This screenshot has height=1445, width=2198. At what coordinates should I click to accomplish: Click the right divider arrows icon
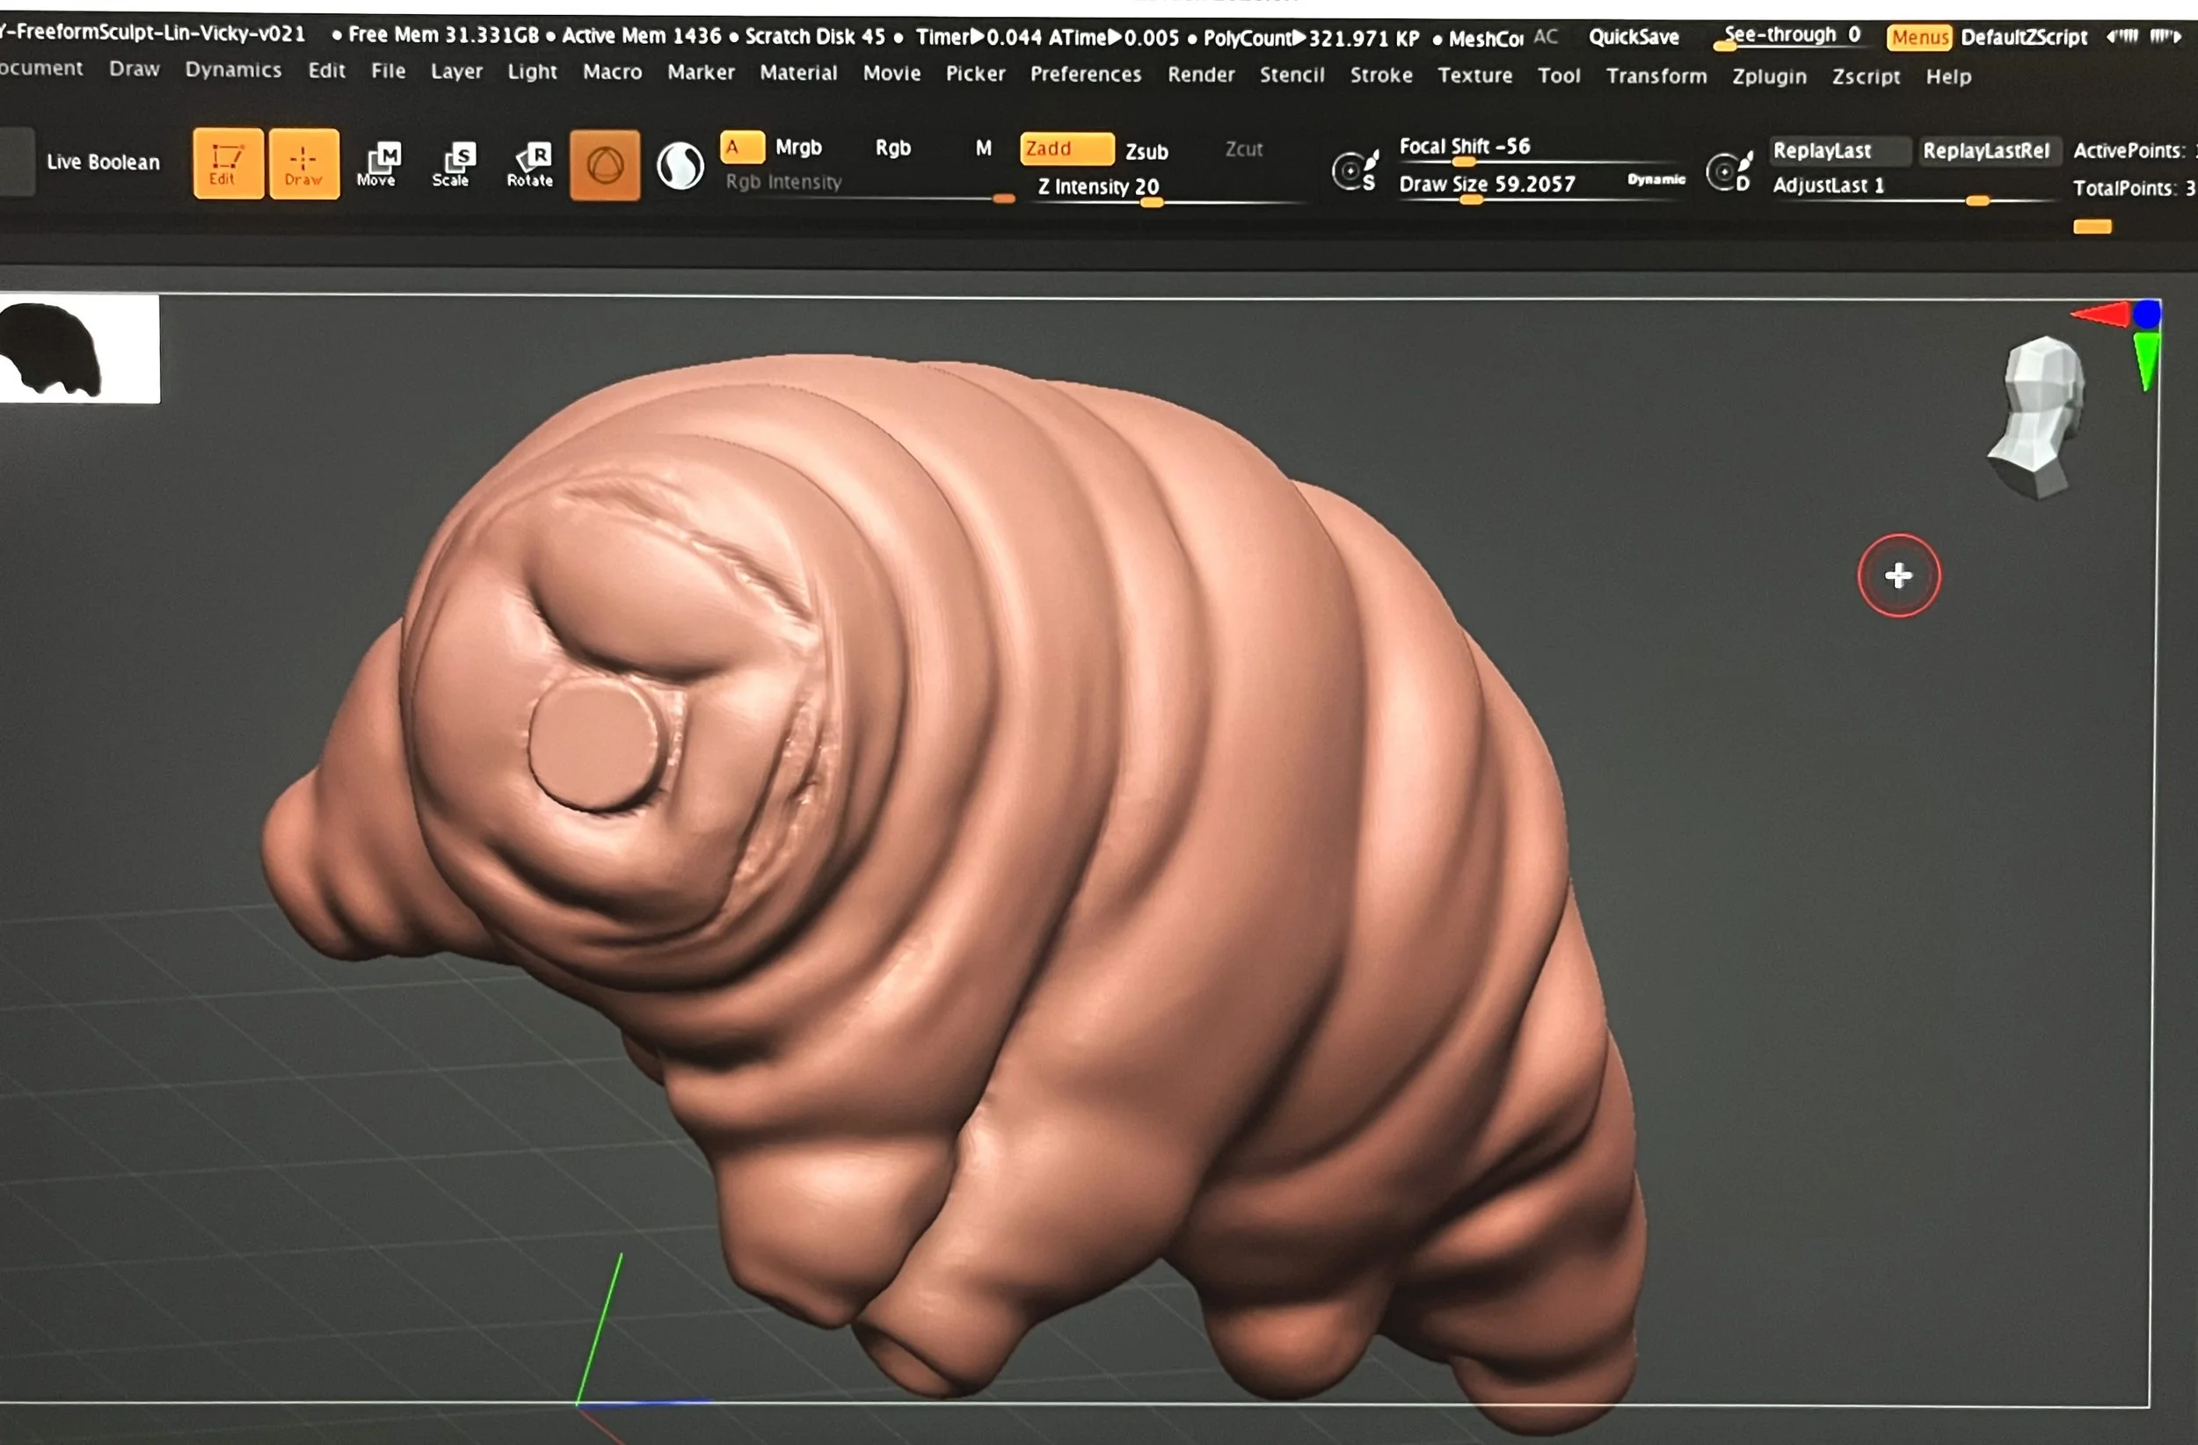point(2165,37)
